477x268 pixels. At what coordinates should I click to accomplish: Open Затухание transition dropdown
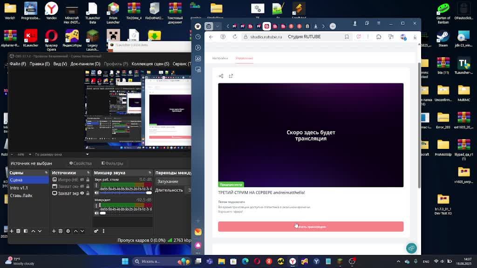coord(173,181)
